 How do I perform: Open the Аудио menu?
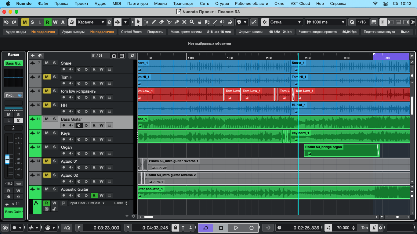point(100,4)
